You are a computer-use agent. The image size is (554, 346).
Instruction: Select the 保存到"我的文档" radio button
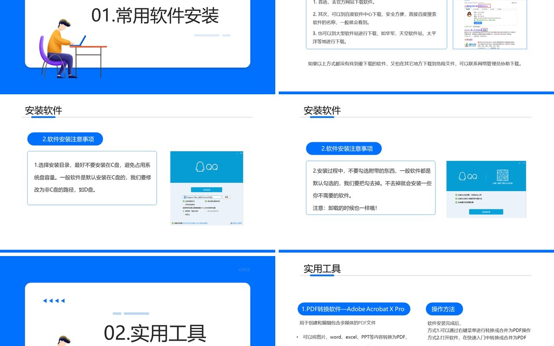coord(184,211)
